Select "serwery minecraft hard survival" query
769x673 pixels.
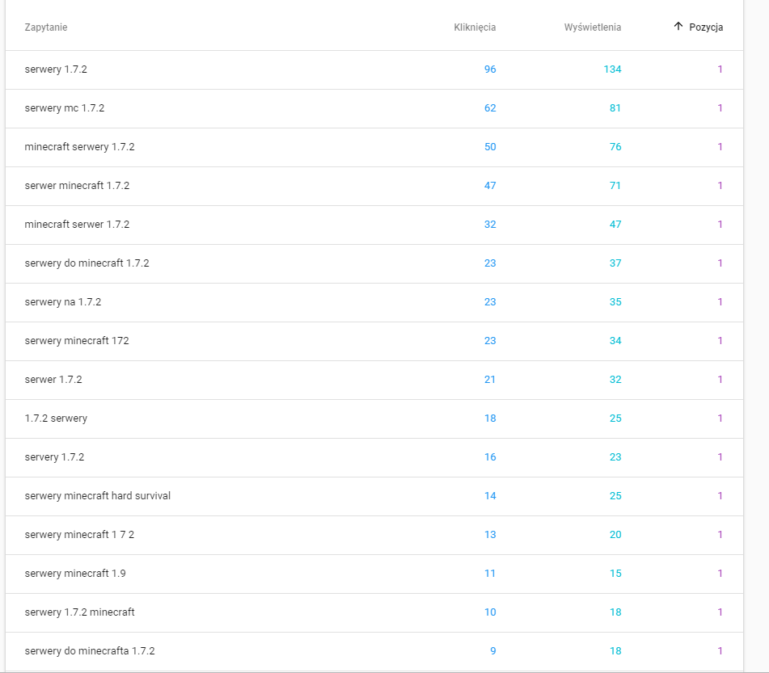(98, 496)
